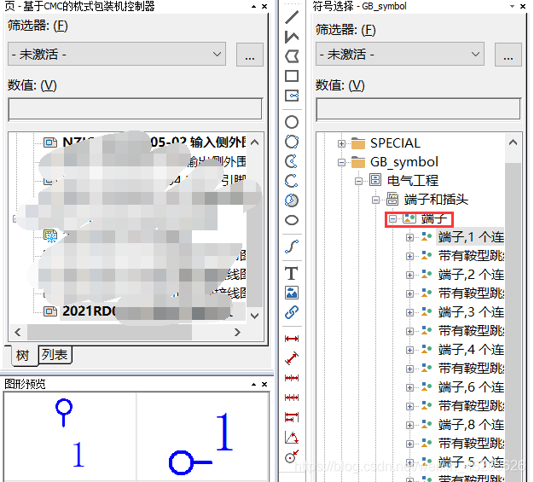Image resolution: width=534 pixels, height=482 pixels.
Task: Select the arc through center tool
Action: tap(292, 161)
